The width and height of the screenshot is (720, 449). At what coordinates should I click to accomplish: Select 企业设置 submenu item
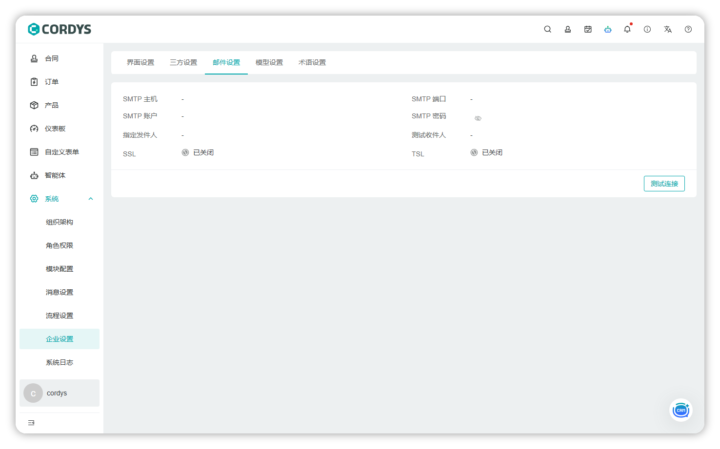click(x=60, y=339)
